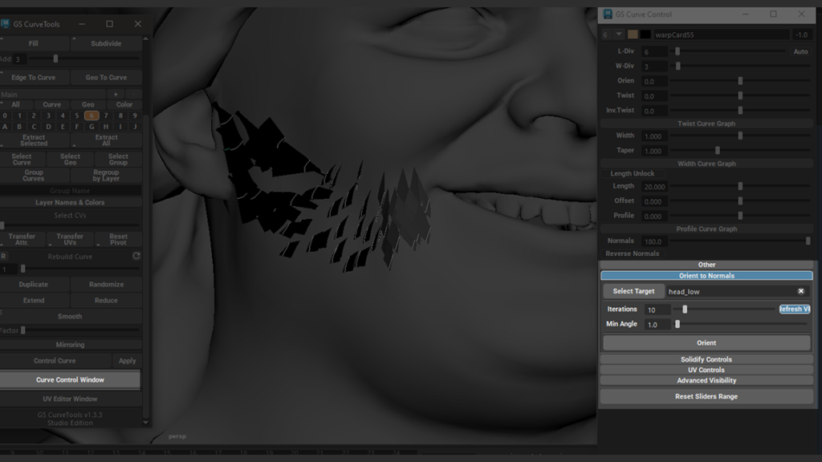Click the light brown color swatch

633,34
